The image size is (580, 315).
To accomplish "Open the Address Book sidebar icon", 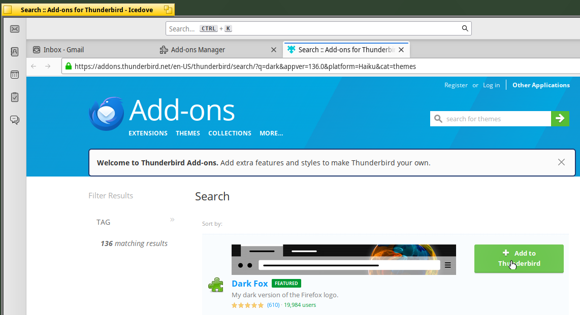I will [15, 52].
